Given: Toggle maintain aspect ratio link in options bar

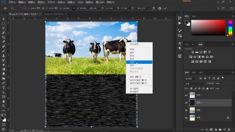Looking at the screenshot, I should pyautogui.click(x=74, y=8).
